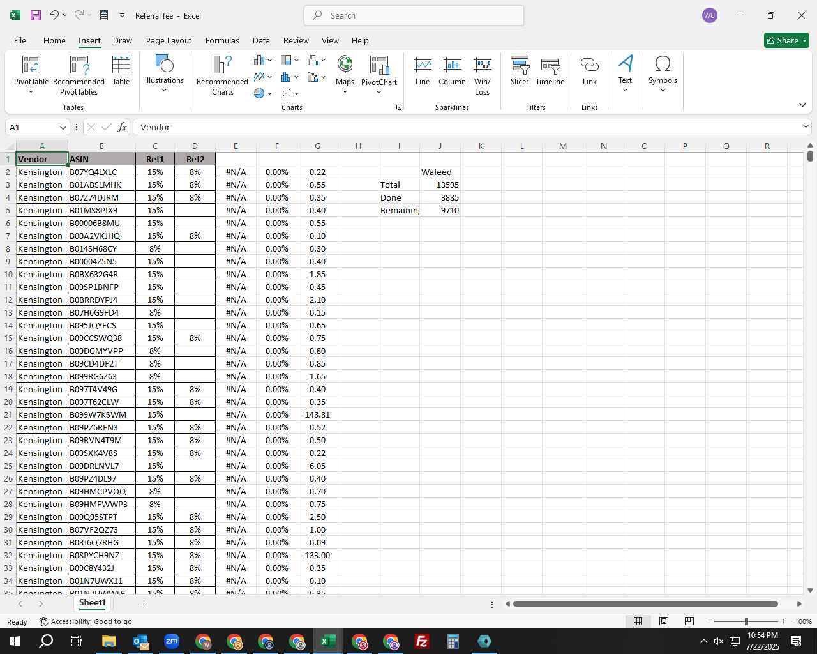817x654 pixels.
Task: Open Recommended Charts
Action: (x=223, y=75)
